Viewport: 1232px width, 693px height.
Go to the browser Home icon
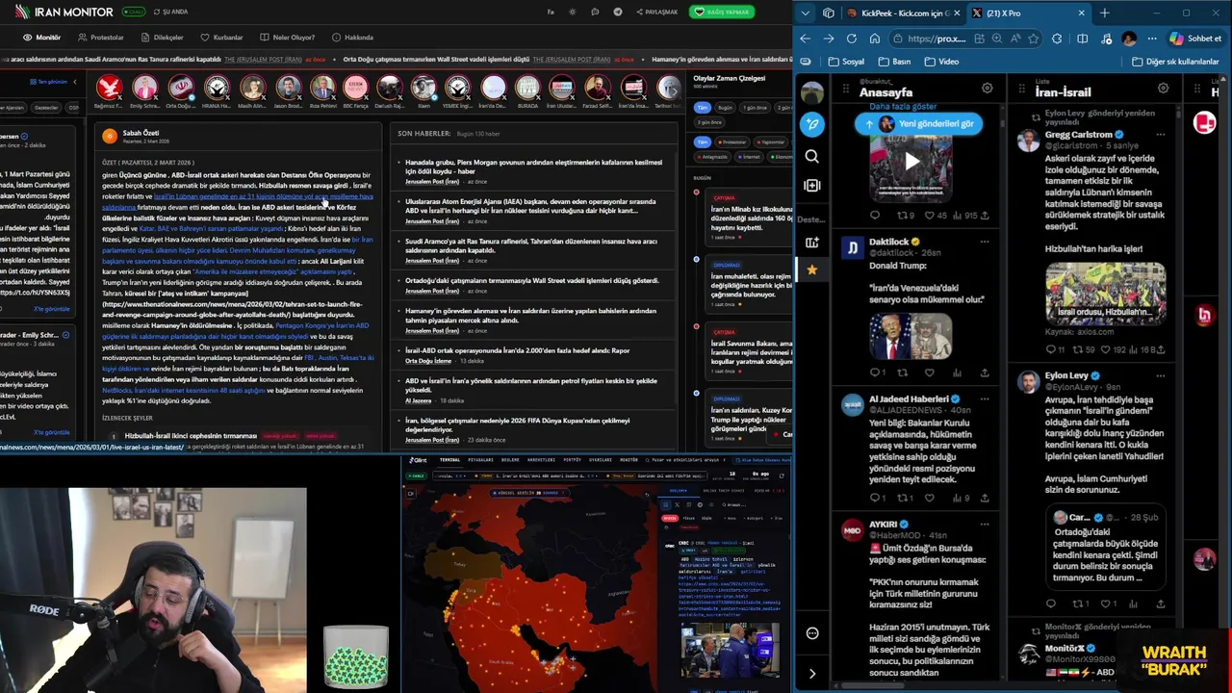pos(875,38)
